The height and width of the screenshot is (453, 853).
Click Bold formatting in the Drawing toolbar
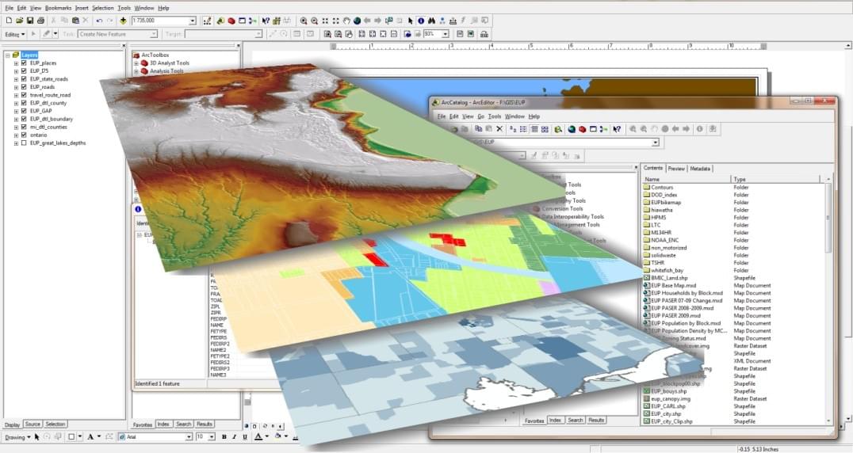(224, 436)
